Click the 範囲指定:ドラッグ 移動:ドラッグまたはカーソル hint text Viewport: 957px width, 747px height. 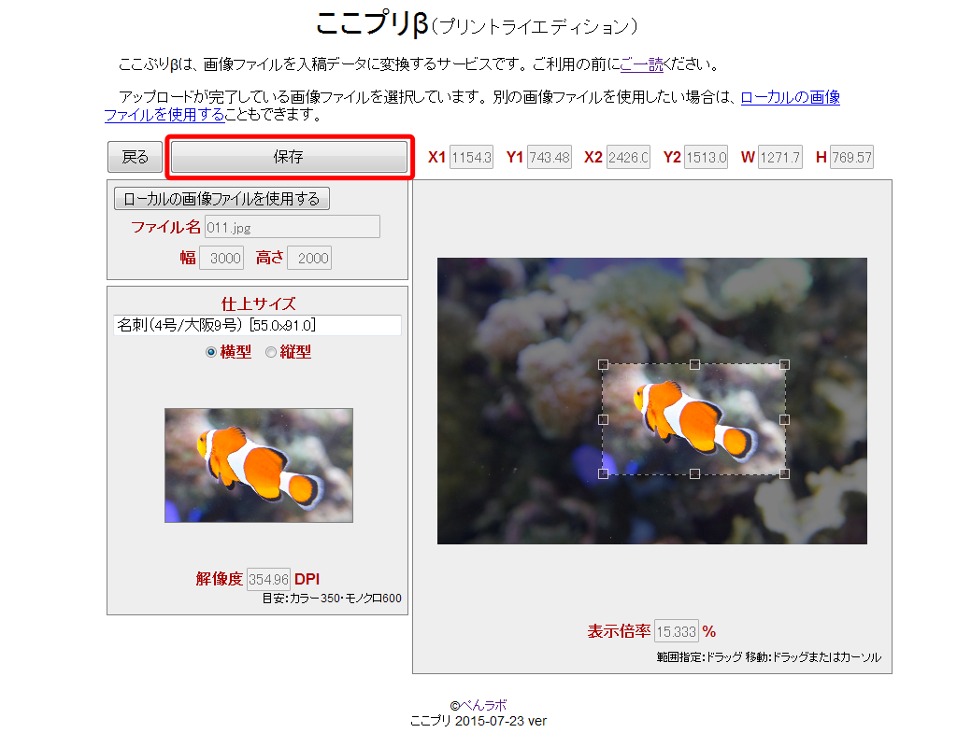(769, 657)
